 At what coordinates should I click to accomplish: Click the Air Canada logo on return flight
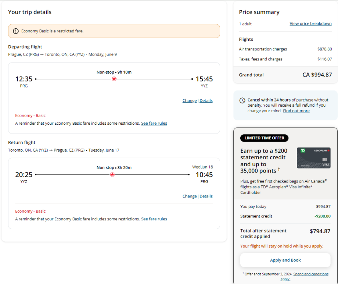tap(112, 174)
